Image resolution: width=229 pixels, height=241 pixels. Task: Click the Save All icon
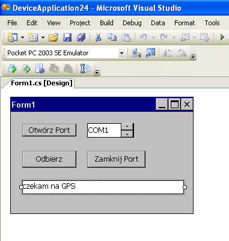point(81,37)
